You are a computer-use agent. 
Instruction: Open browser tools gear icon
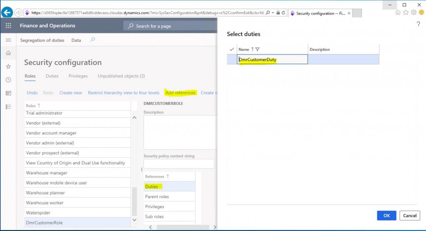click(x=414, y=12)
